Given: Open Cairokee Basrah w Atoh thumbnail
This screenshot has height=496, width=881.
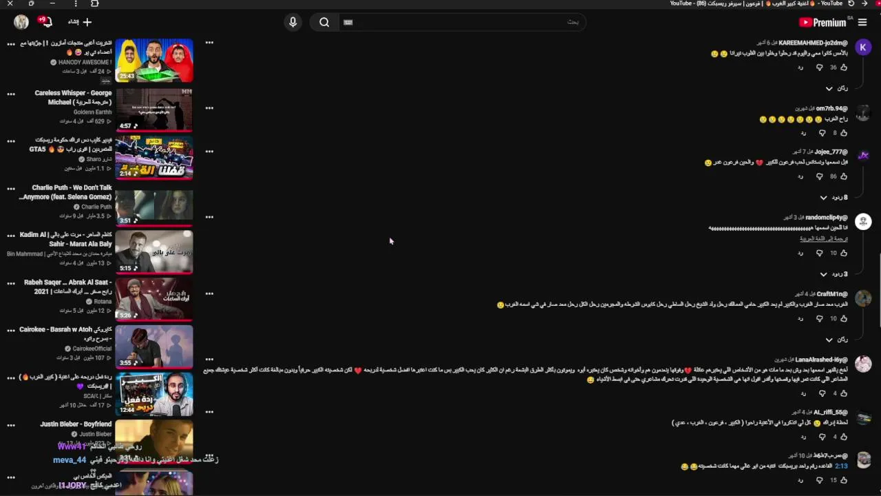Looking at the screenshot, I should coord(154,347).
